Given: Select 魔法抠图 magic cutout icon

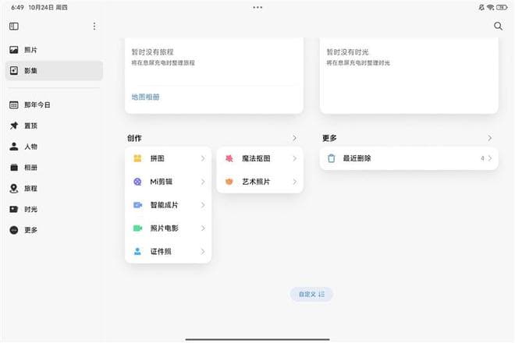Looking at the screenshot, I should pyautogui.click(x=229, y=158).
